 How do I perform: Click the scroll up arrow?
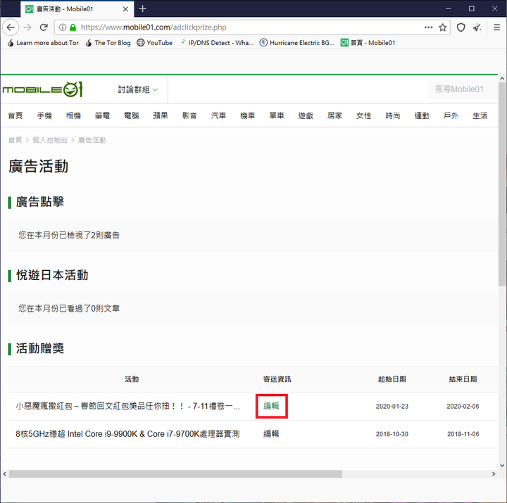pyautogui.click(x=502, y=79)
